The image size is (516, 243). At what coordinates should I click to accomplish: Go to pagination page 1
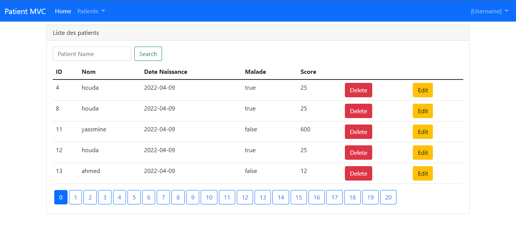[x=76, y=197]
